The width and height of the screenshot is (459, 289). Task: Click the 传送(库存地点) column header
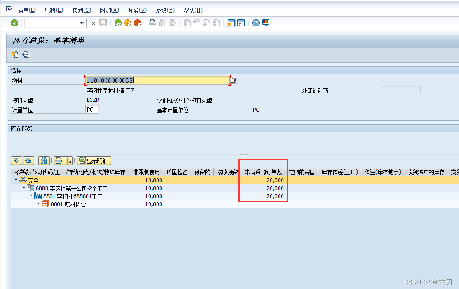383,172
